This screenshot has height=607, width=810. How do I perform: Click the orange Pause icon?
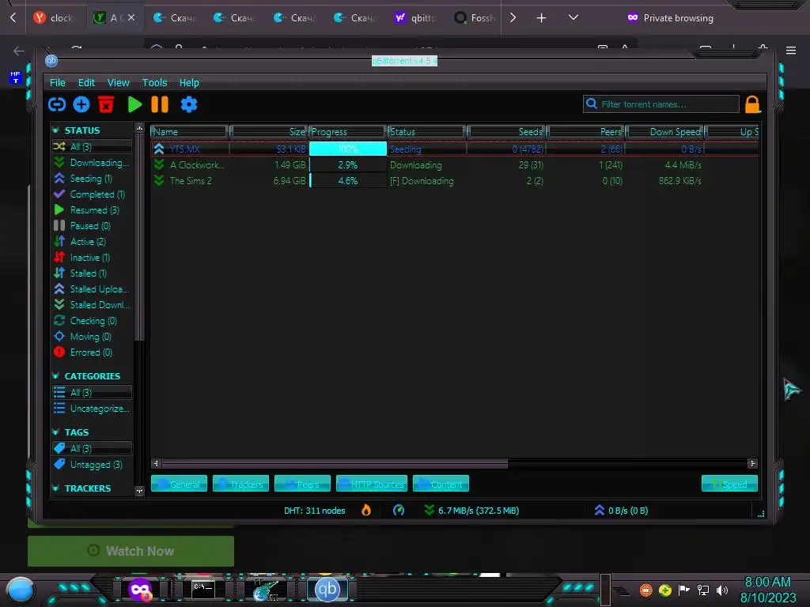[x=160, y=105]
